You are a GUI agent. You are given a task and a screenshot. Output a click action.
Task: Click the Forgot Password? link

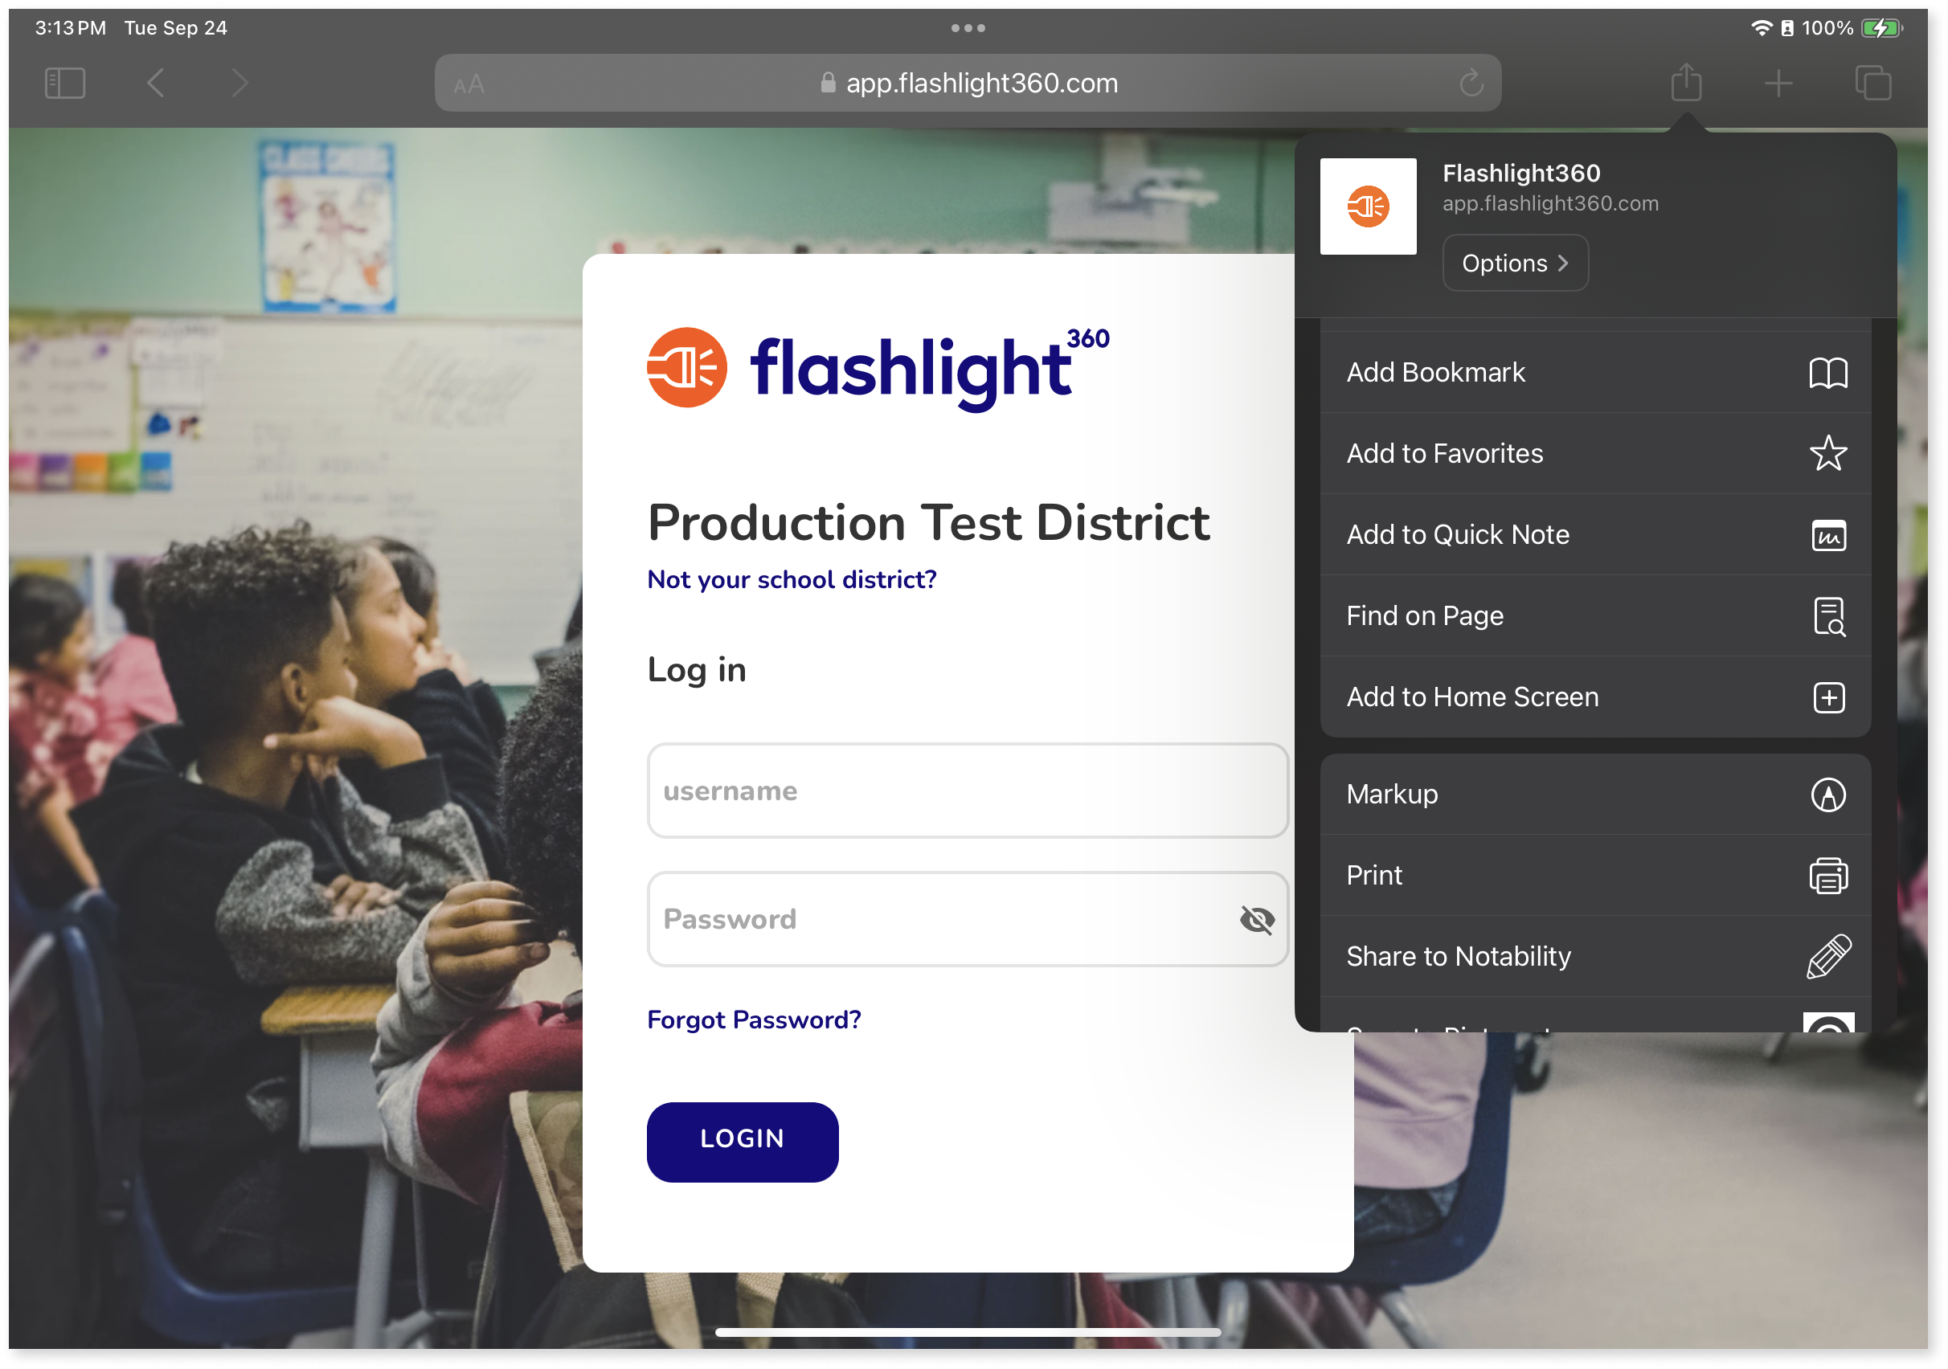click(x=754, y=1020)
